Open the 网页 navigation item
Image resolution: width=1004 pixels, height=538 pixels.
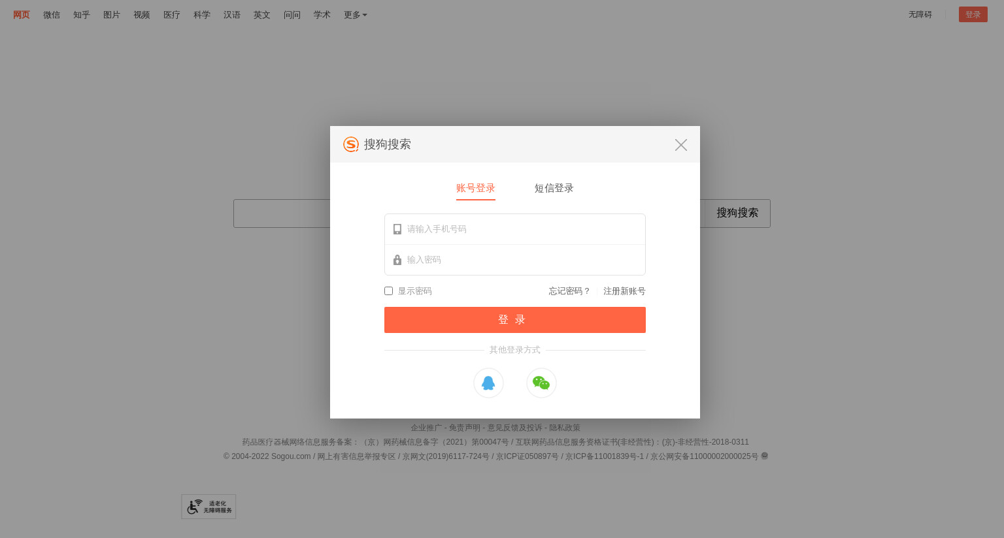[22, 15]
